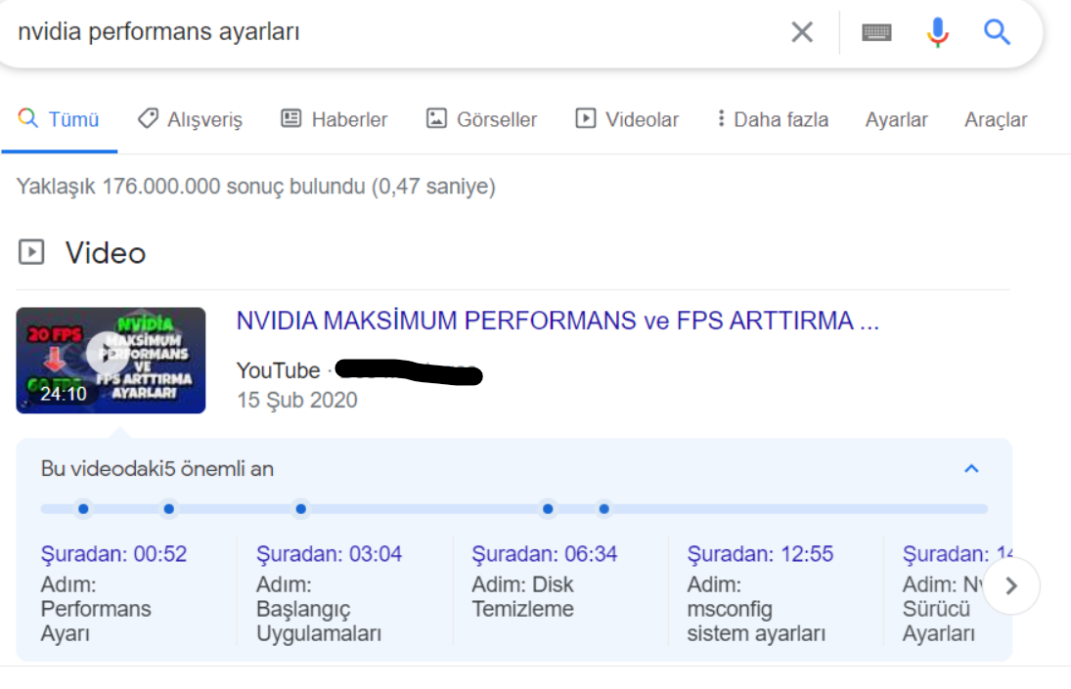Open the NVIDIA MAKSİMUM PERFORMANS video link
1071x689 pixels.
tap(557, 322)
